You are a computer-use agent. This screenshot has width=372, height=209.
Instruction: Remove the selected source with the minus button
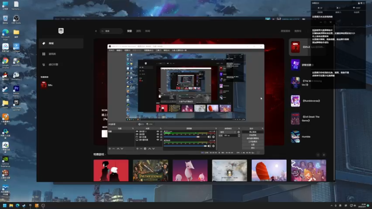pyautogui.click(x=141, y=149)
